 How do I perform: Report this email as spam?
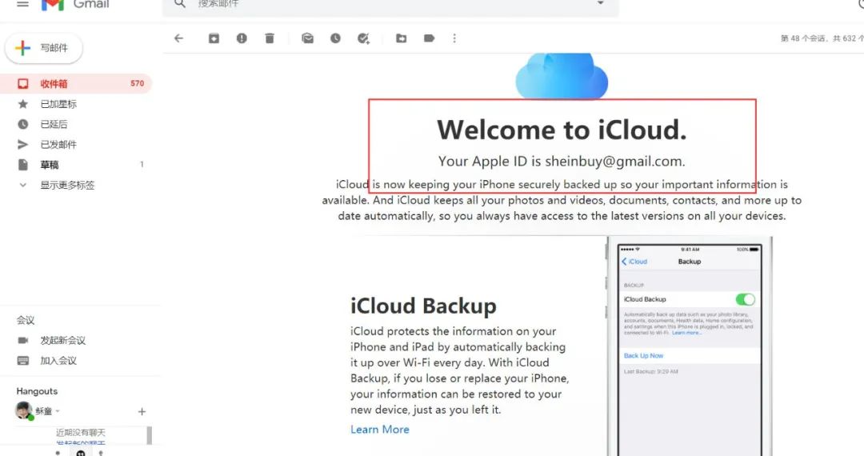pos(242,38)
